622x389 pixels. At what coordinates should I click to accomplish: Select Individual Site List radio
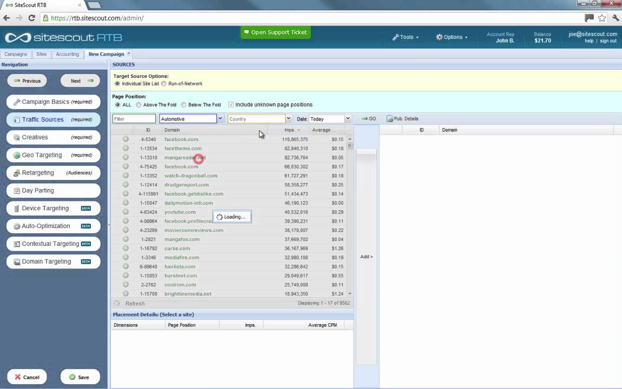click(117, 84)
